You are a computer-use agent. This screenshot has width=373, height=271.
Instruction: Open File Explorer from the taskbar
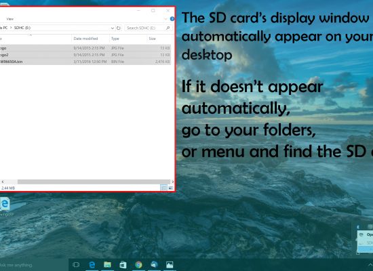pos(107,265)
